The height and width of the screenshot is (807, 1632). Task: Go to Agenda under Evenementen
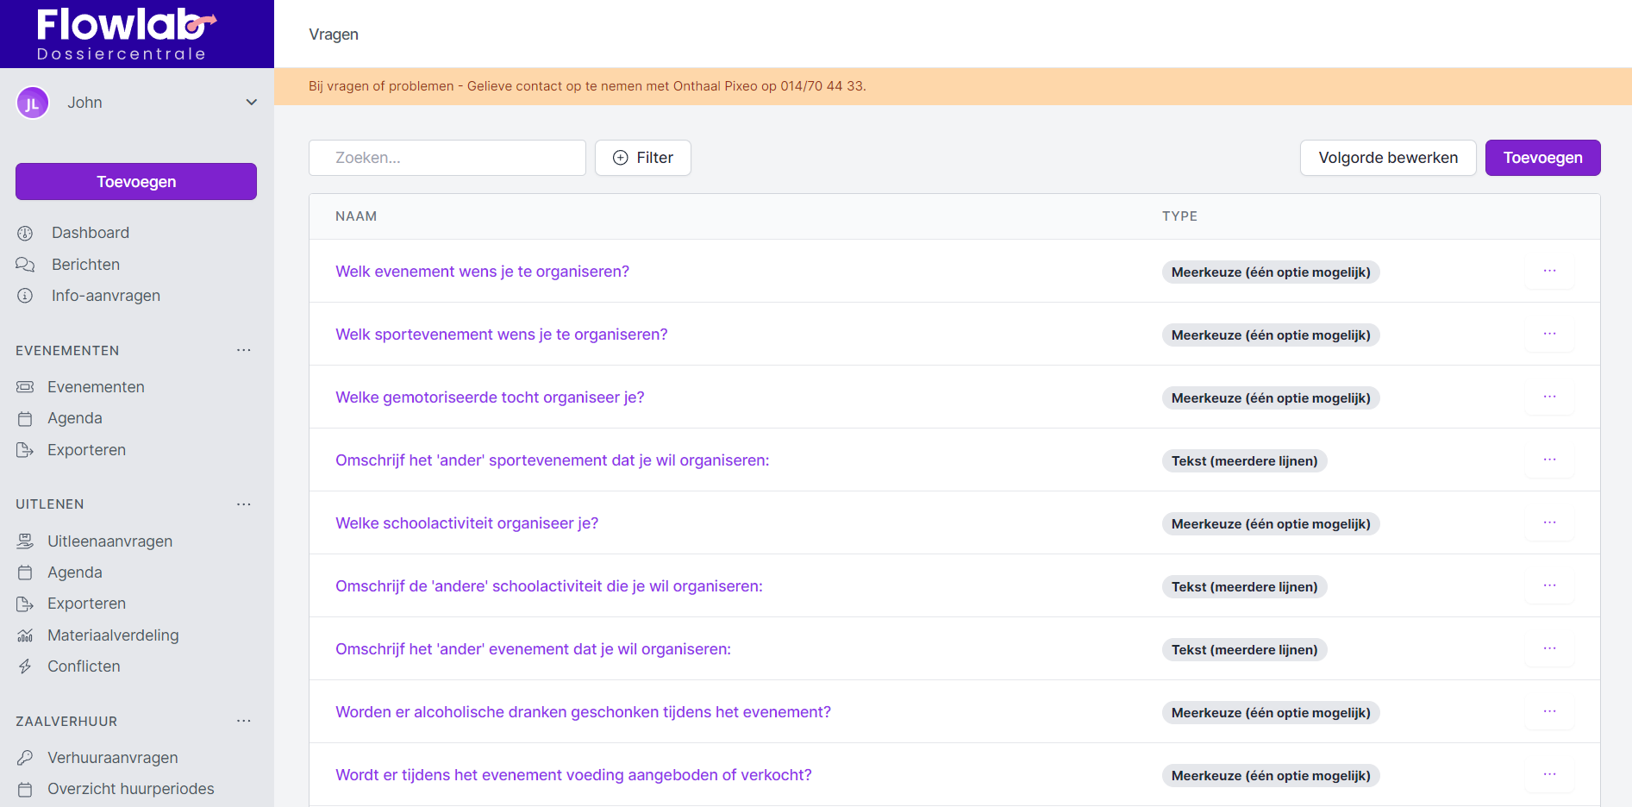[x=74, y=418]
